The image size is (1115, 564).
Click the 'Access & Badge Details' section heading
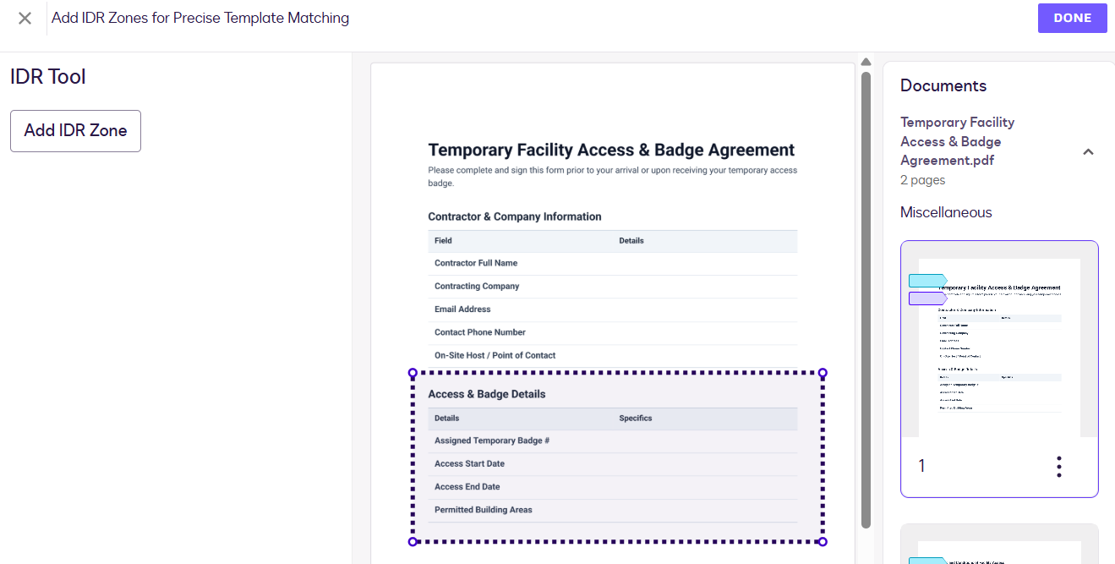click(487, 394)
